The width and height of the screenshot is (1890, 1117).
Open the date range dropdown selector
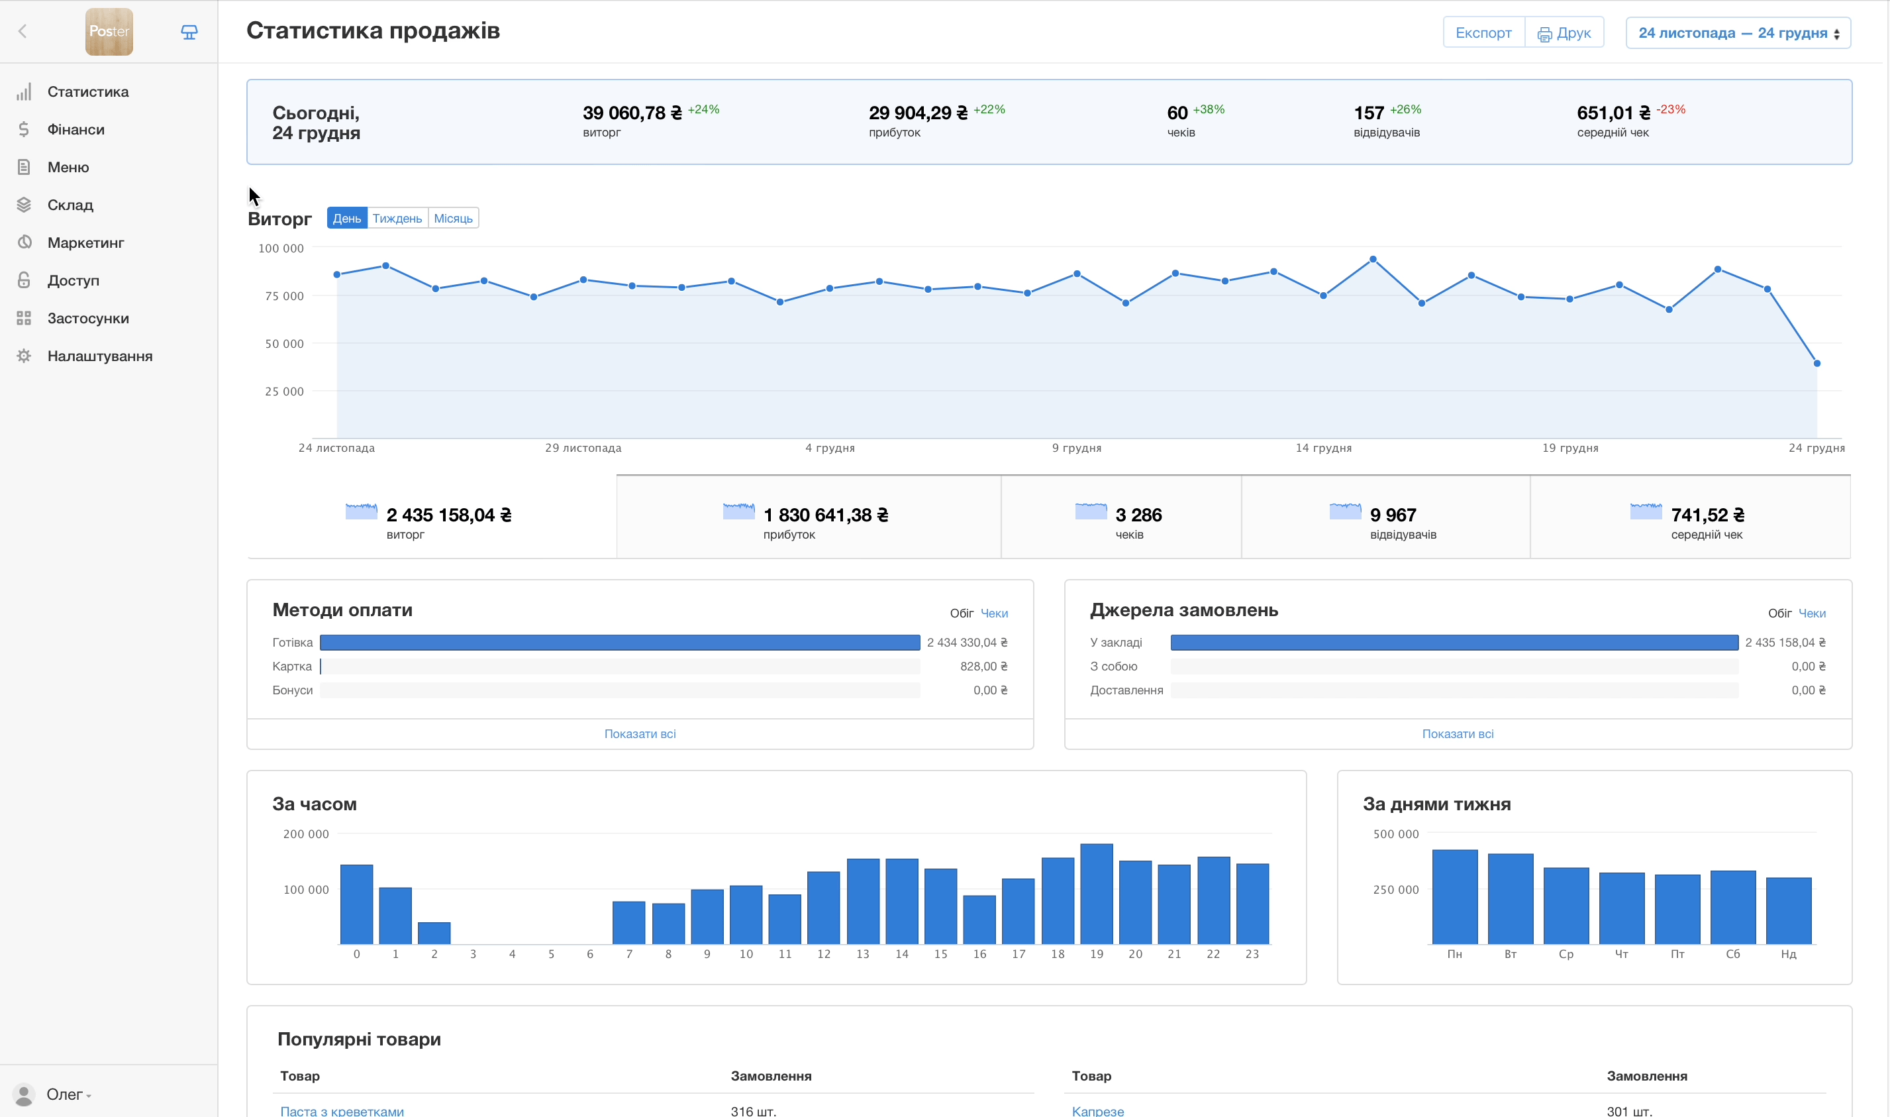tap(1738, 33)
